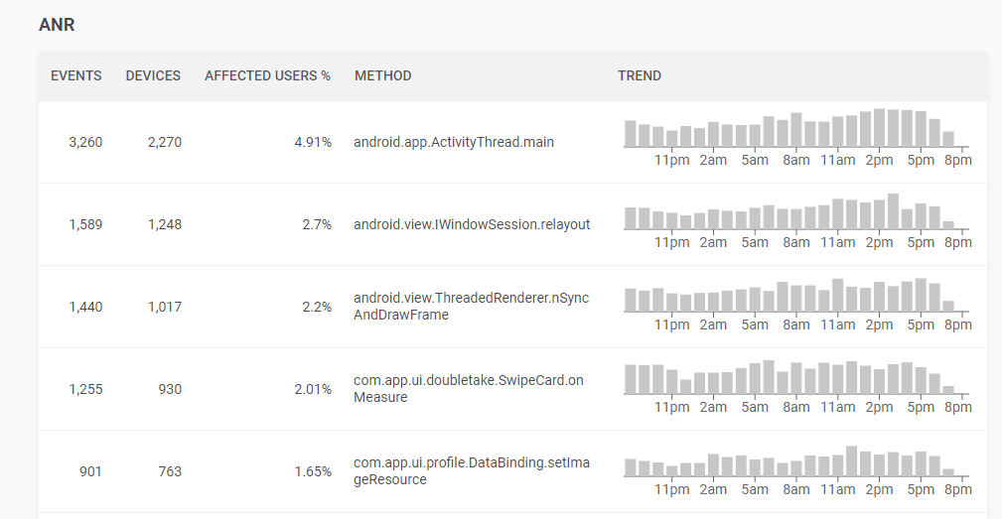The height and width of the screenshot is (519, 1002).
Task: Sort by AFFECTED USERS % column header
Action: click(267, 76)
